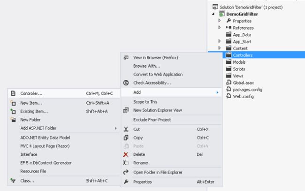Select Web.config file in Solution Explorer

pos(244,96)
